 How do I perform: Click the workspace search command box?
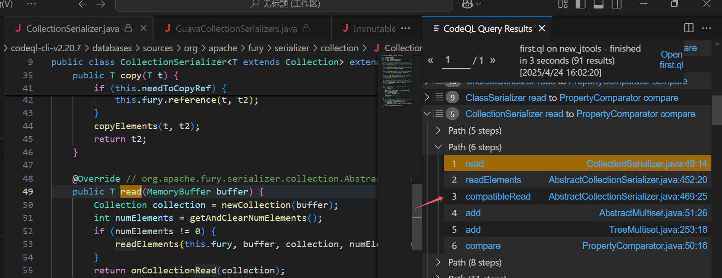(284, 5)
